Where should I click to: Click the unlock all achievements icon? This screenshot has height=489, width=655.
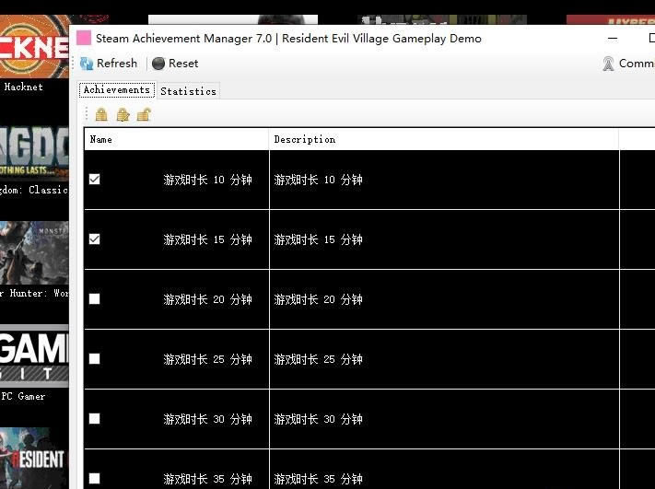pyautogui.click(x=144, y=114)
